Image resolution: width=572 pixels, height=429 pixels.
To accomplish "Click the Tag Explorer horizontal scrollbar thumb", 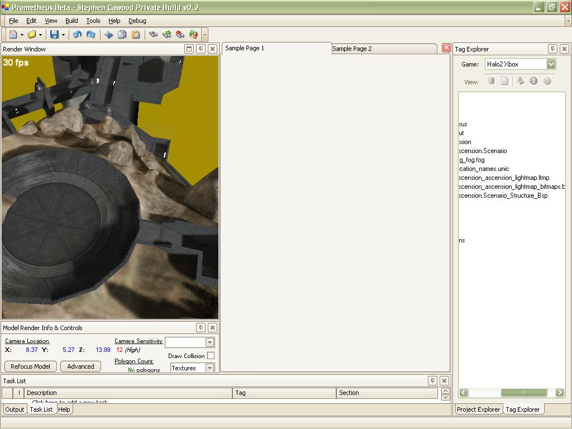I will (x=523, y=392).
